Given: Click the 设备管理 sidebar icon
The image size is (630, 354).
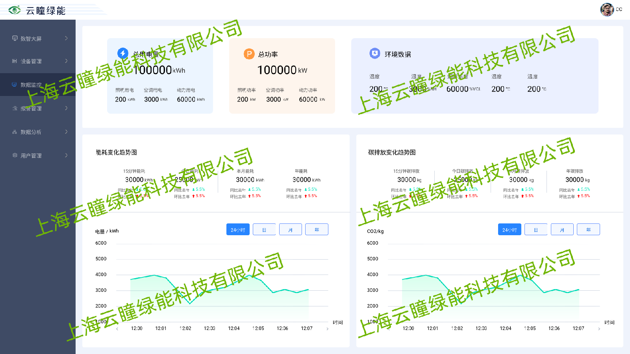Looking at the screenshot, I should (x=15, y=61).
